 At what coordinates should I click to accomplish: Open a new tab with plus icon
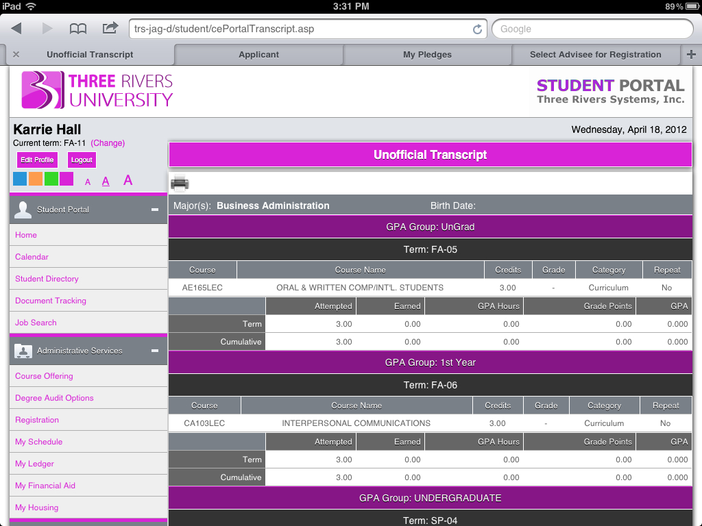point(691,55)
